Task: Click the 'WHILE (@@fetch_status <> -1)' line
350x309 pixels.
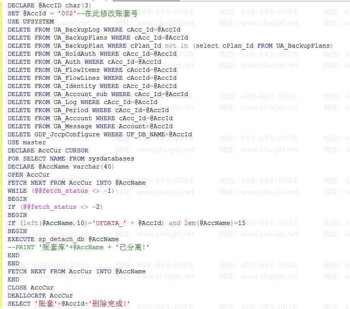Action: (x=61, y=191)
